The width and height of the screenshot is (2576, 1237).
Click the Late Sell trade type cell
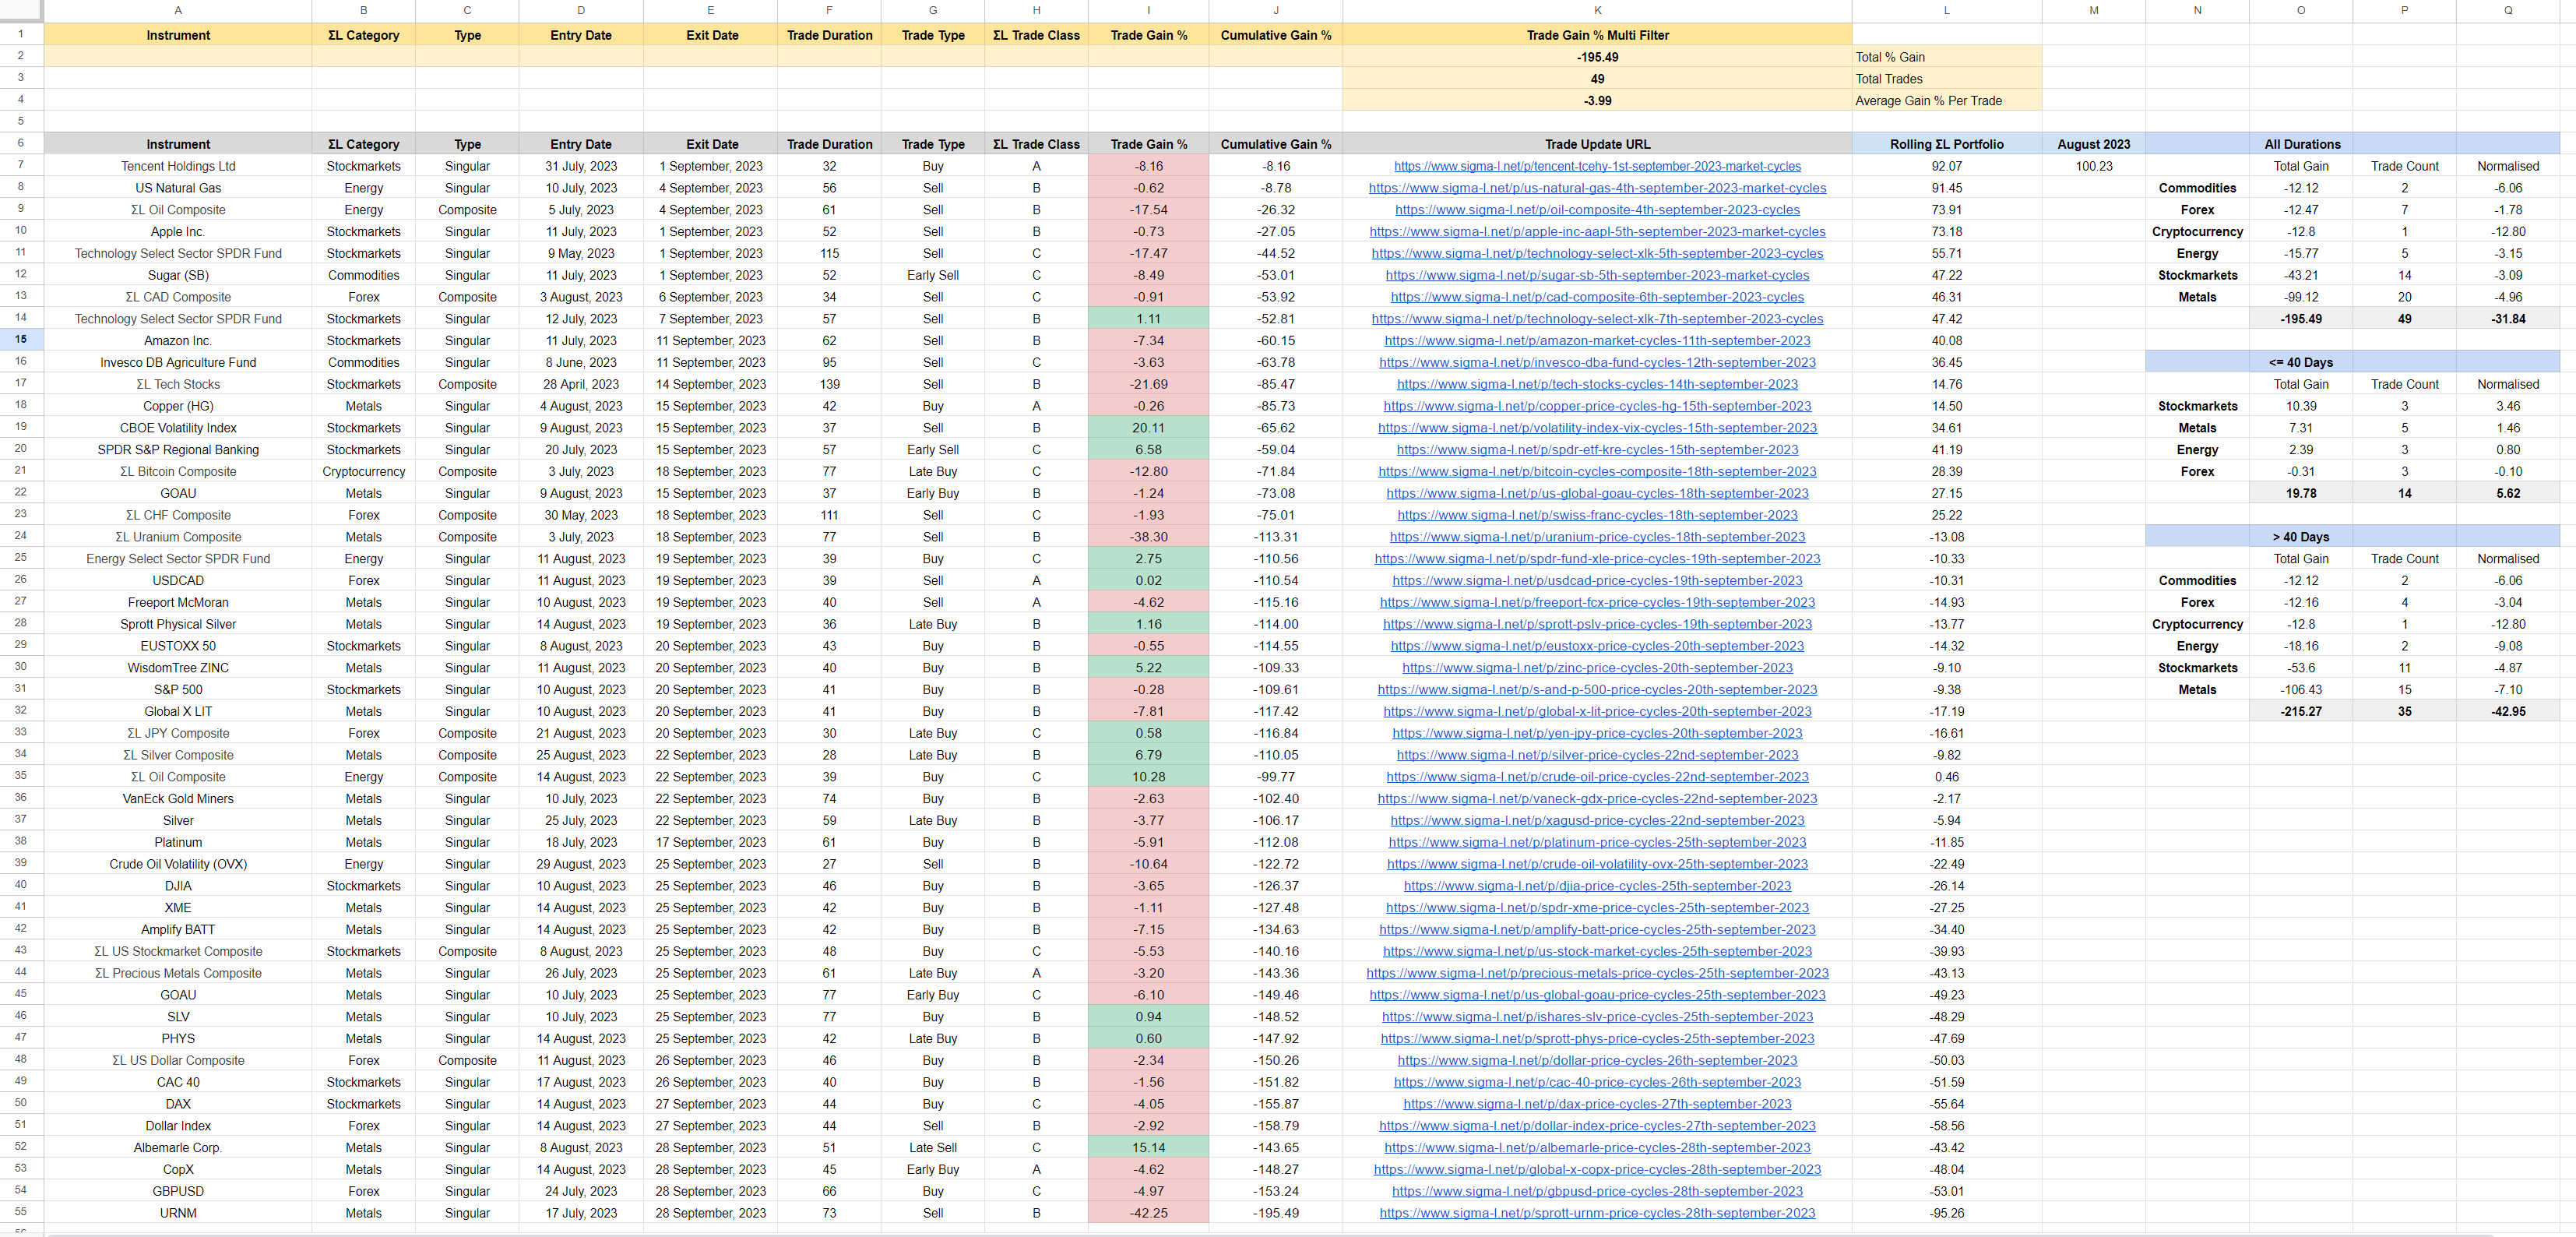[x=932, y=1148]
